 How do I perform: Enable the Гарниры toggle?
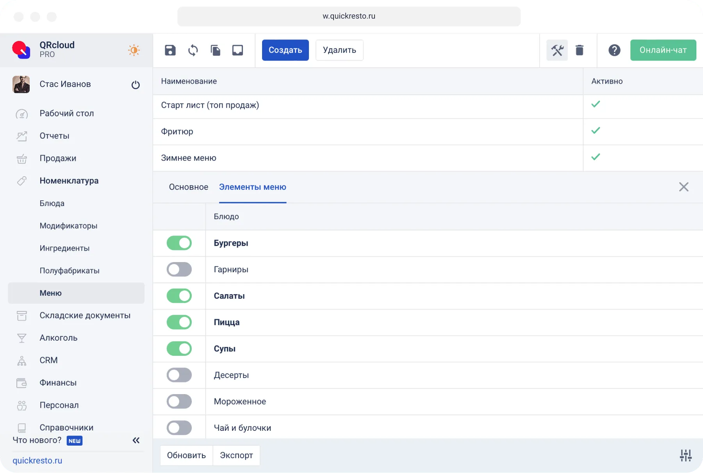pyautogui.click(x=179, y=270)
